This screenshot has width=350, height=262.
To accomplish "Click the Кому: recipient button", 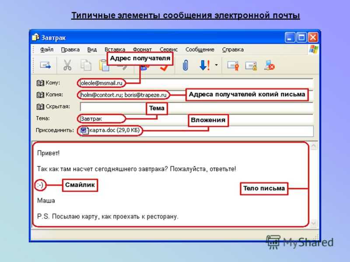I will coord(49,83).
